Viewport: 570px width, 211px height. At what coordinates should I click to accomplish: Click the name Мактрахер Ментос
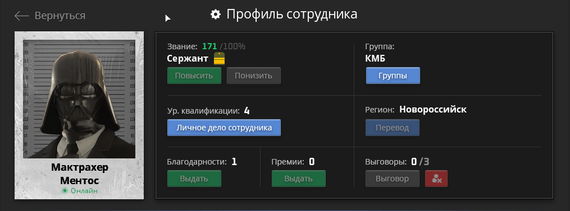point(80,174)
